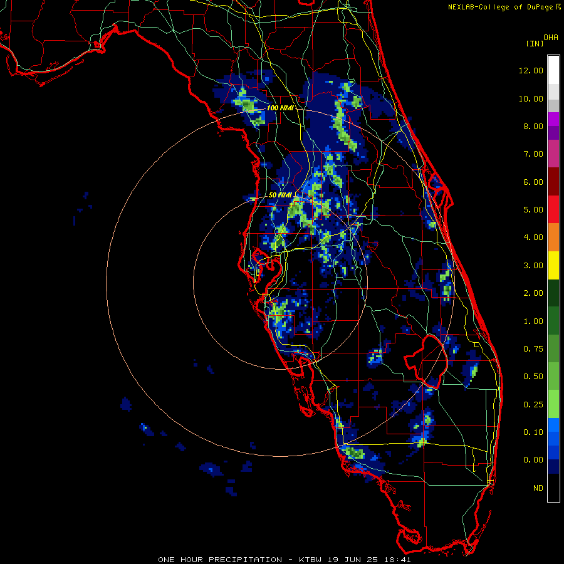The height and width of the screenshot is (564, 564).
Task: Select the bright red swatch in the color scale
Action: 553,209
